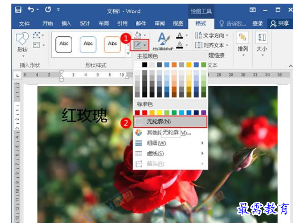The width and height of the screenshot is (293, 223).
Task: Switch to the 开始 tab
Action: pos(47,24)
